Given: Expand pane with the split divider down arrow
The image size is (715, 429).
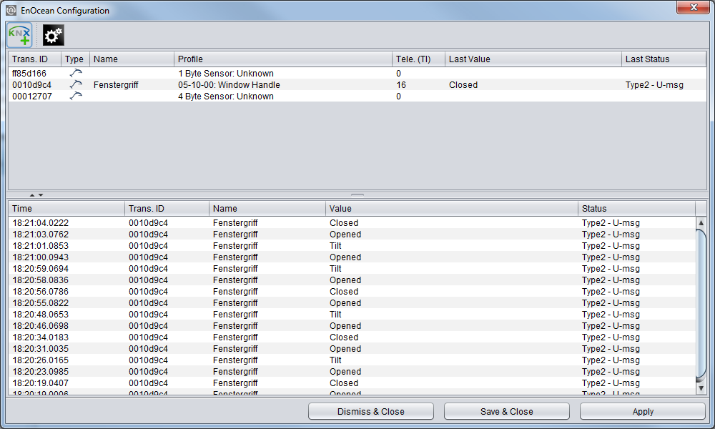Looking at the screenshot, I should [41, 195].
